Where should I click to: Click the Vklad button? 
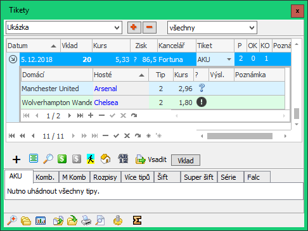pos(186,161)
